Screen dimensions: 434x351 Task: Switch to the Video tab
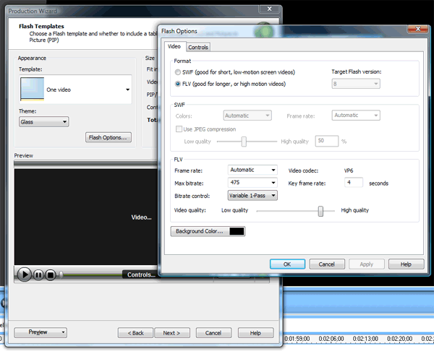174,46
